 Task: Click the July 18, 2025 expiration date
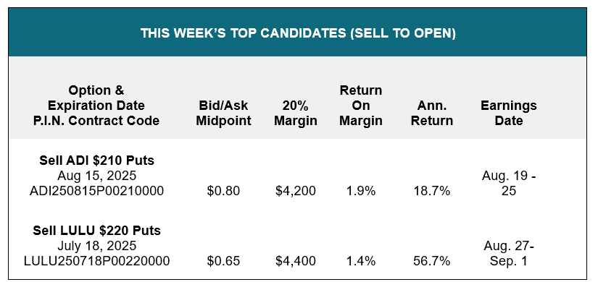(97, 246)
